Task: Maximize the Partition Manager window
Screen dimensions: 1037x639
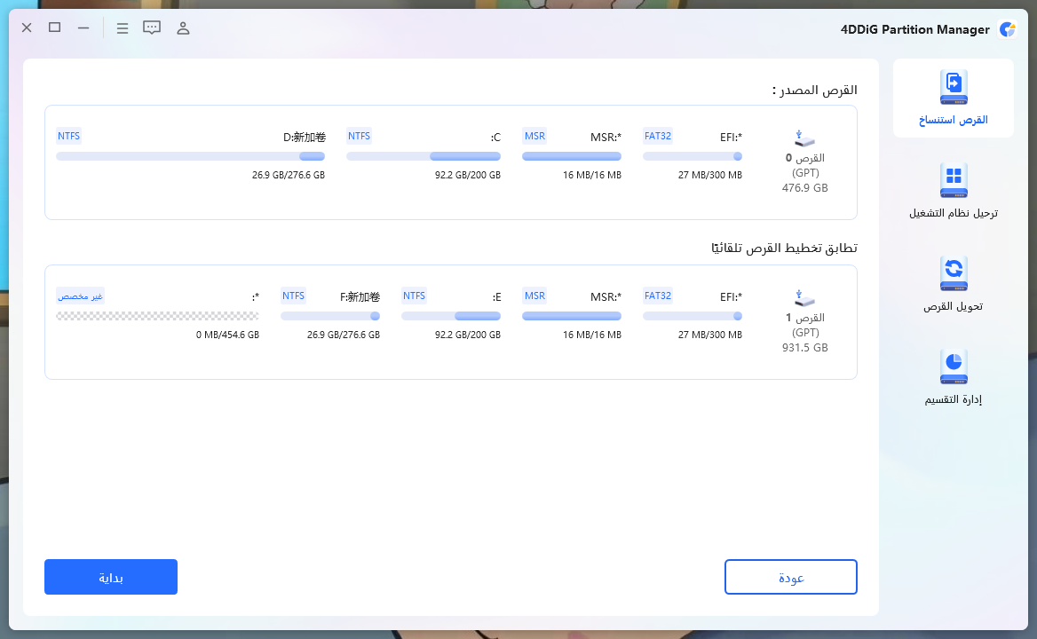Action: pyautogui.click(x=55, y=28)
